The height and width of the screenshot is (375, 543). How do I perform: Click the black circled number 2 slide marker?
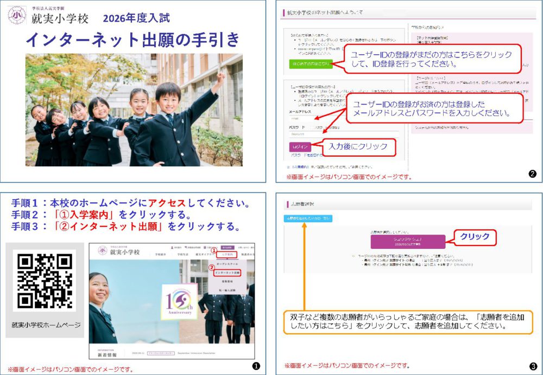pyautogui.click(x=532, y=174)
